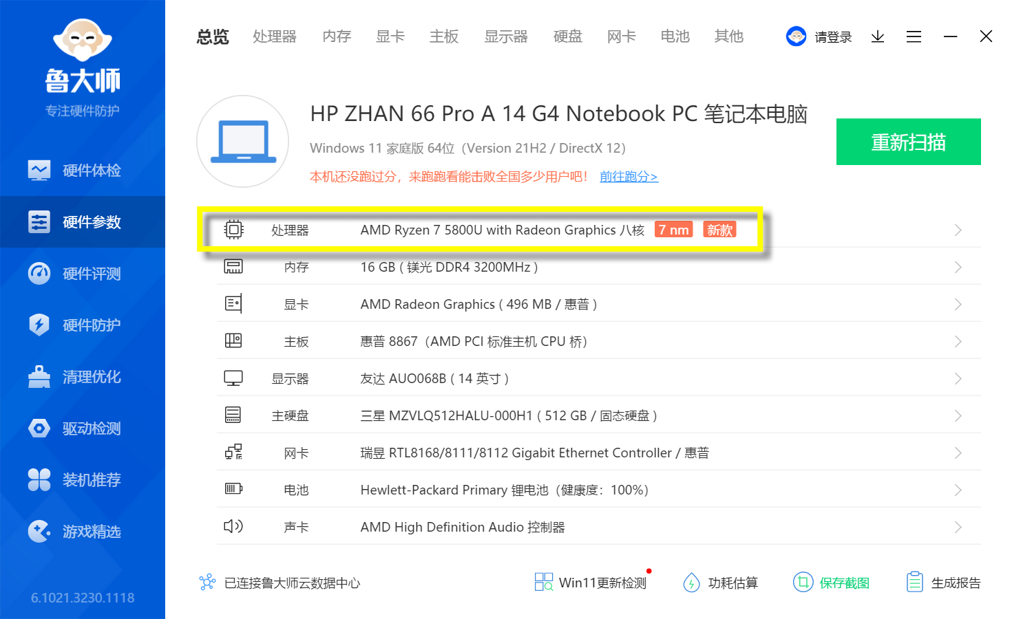The width and height of the screenshot is (1012, 619).
Task: Expand the 显示器 row chevron
Action: [x=958, y=378]
